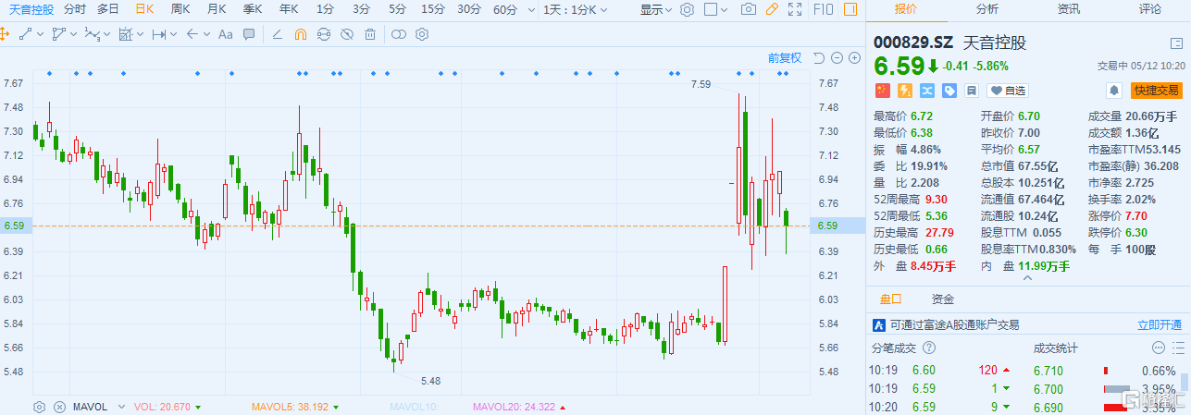
Task: Delete drawings with the trash icon
Action: (370, 34)
